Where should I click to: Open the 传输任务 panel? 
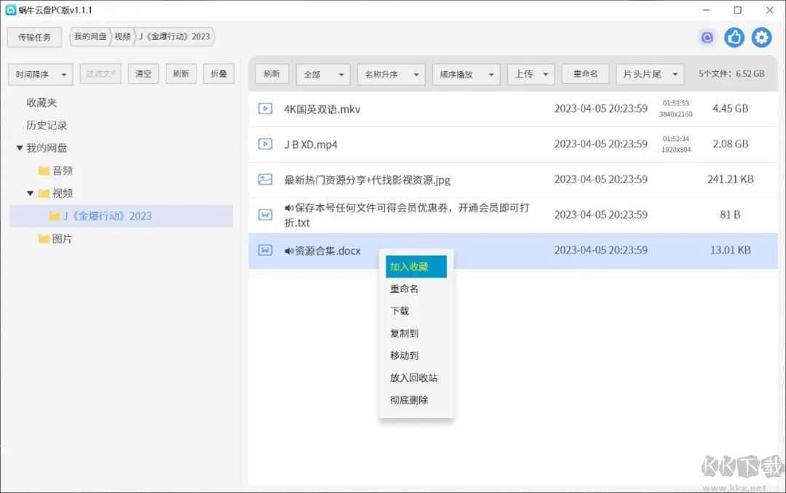pyautogui.click(x=34, y=37)
